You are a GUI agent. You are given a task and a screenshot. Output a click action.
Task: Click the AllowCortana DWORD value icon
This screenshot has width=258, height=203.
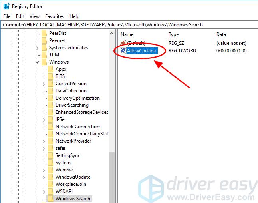click(123, 50)
